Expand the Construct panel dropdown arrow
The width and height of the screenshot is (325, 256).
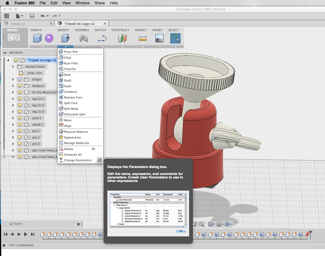pos(122,47)
